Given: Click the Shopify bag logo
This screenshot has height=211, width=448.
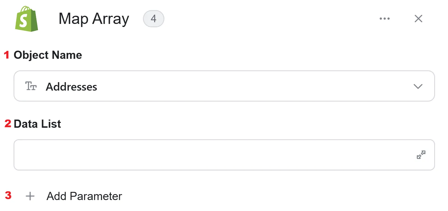Looking at the screenshot, I should click(x=27, y=19).
